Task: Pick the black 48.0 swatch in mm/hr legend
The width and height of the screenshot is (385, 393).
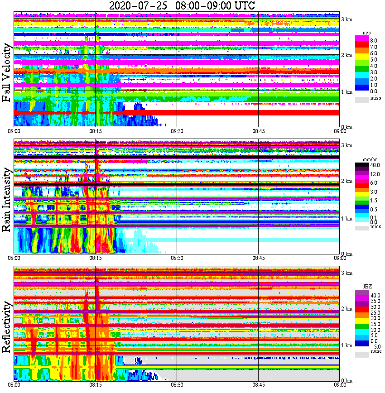Action: click(x=362, y=165)
